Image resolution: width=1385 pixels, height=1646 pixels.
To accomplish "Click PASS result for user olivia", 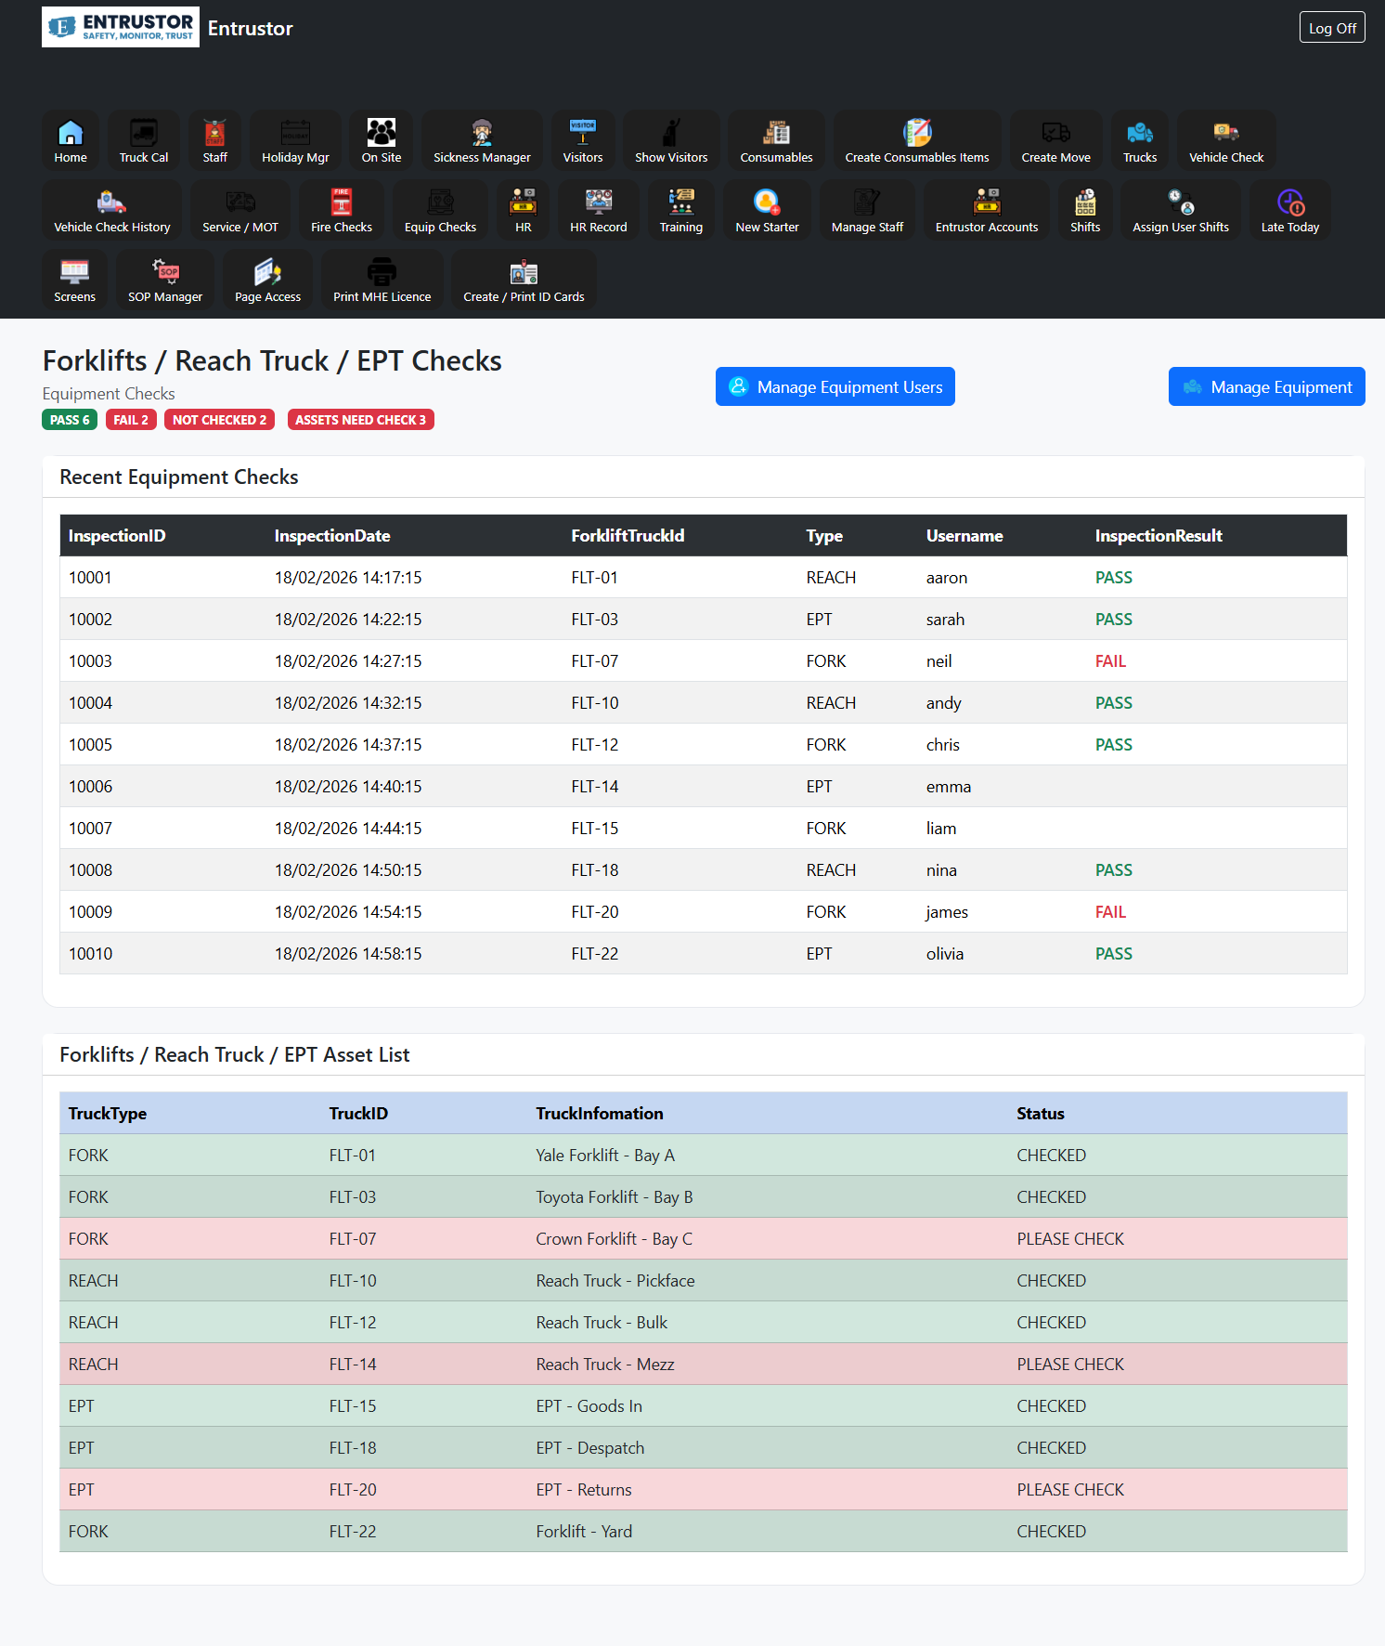I will click(x=1113, y=954).
